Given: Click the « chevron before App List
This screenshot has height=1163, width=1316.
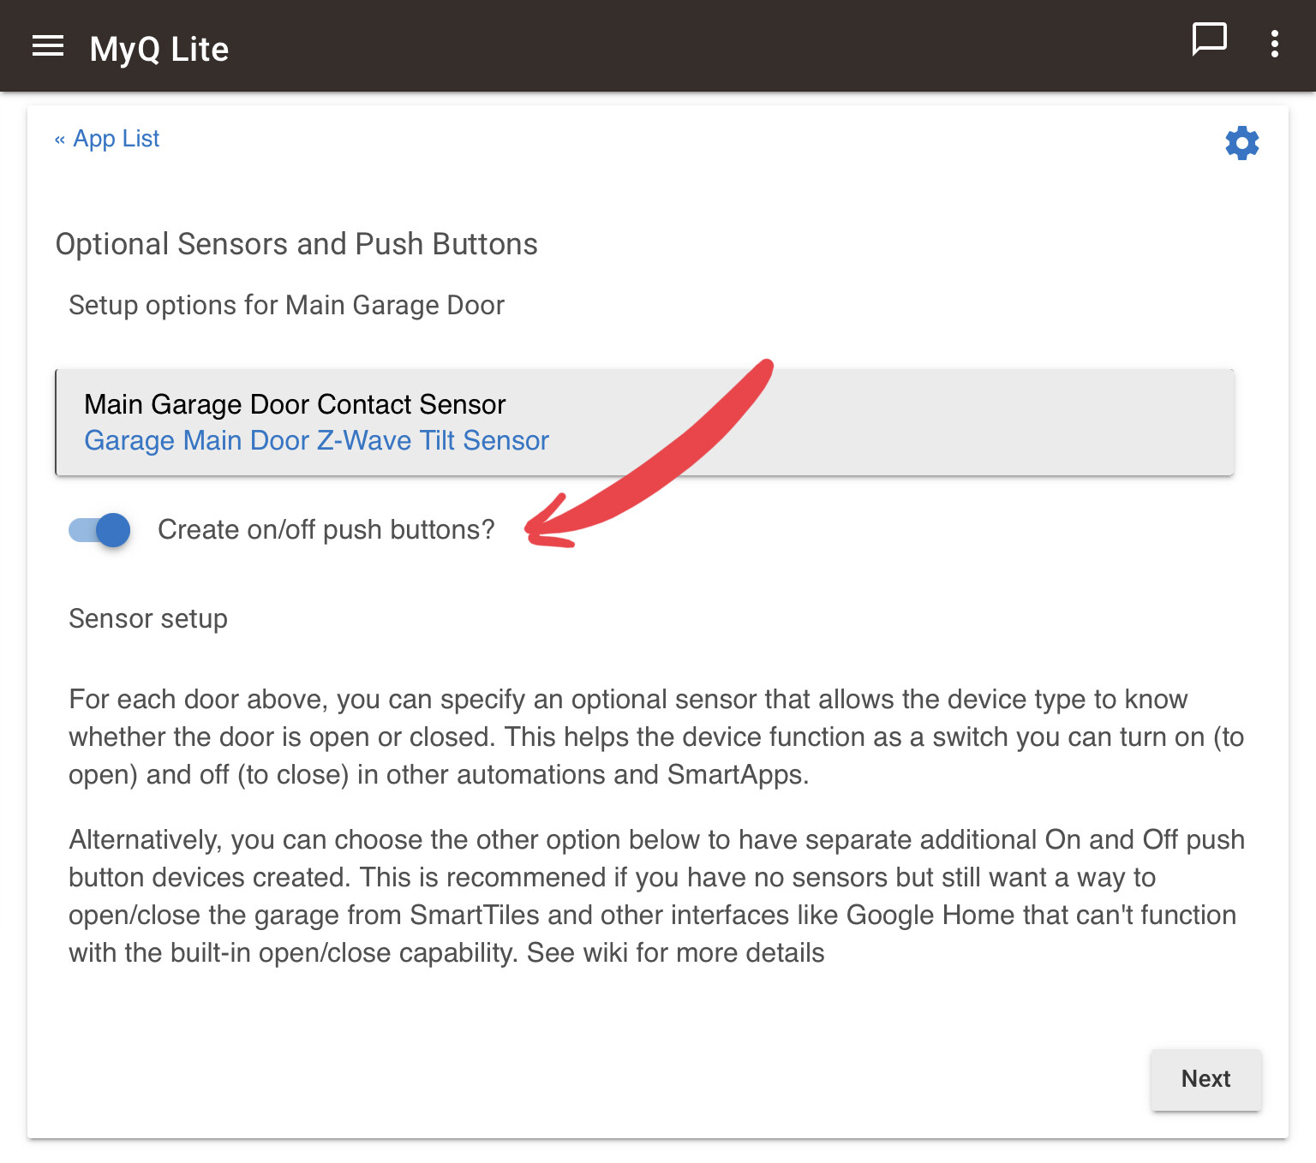Looking at the screenshot, I should 60,140.
